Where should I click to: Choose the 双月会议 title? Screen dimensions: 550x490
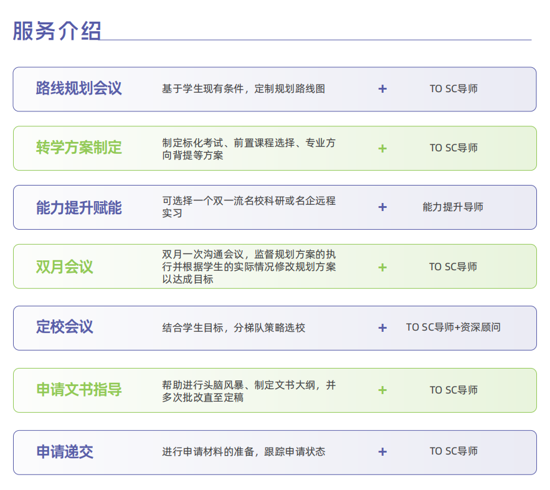click(64, 267)
